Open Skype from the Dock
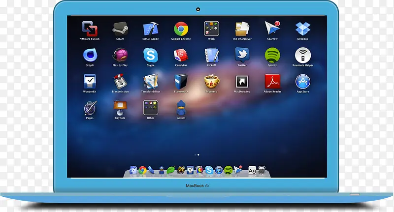The height and width of the screenshot is (212, 394). point(209,170)
